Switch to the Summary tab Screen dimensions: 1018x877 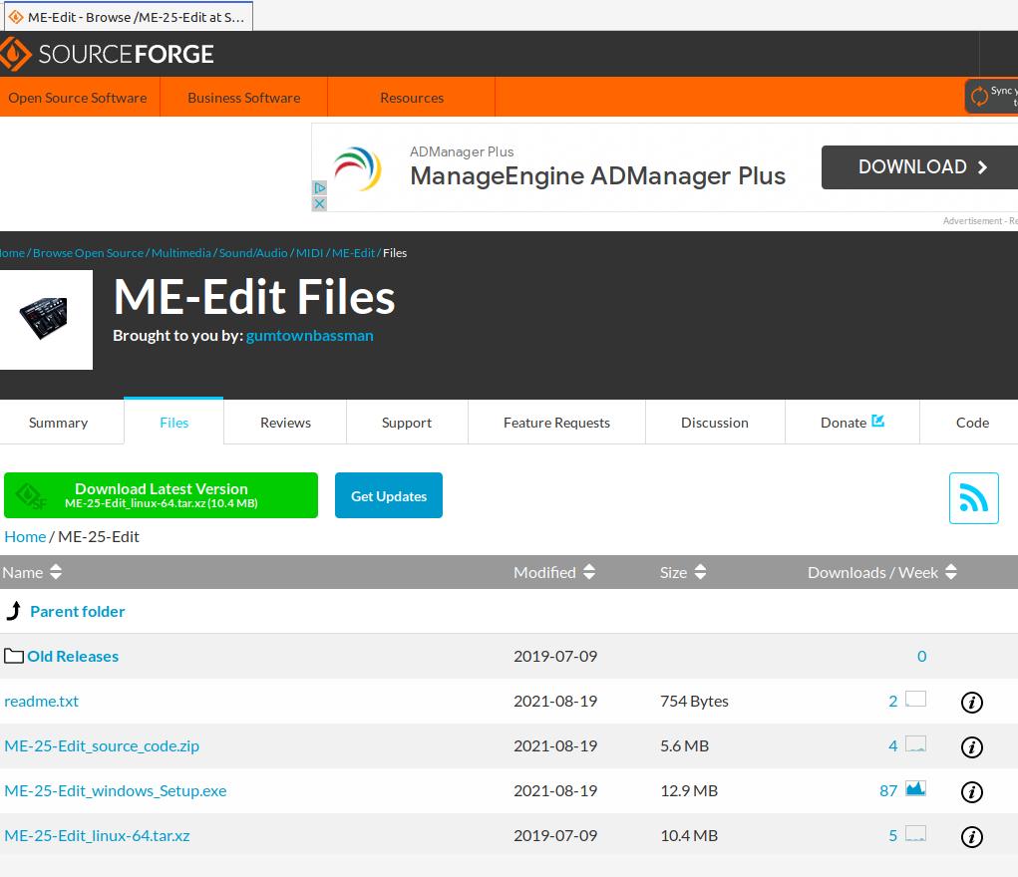coord(59,423)
